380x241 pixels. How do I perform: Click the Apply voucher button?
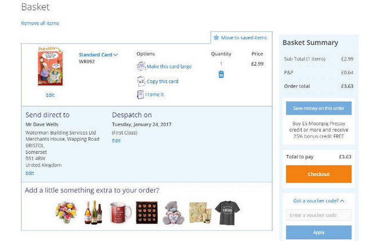point(319,232)
